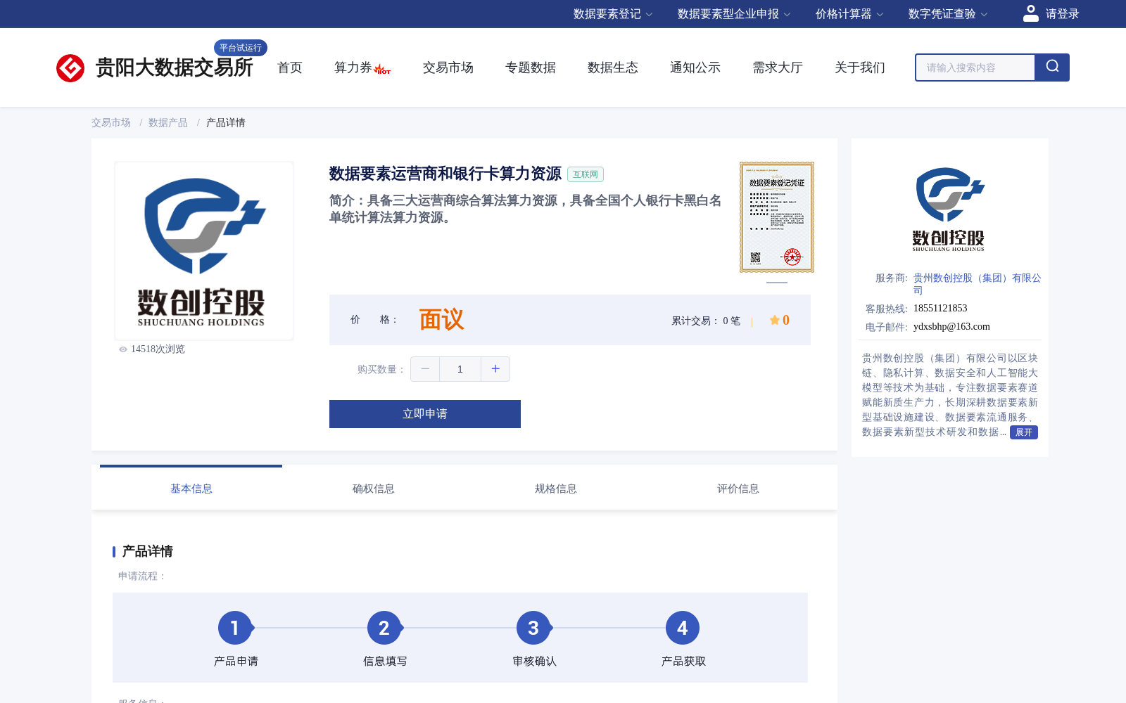This screenshot has height=703, width=1126.
Task: Click the user avatar login icon
Action: pos(1030,13)
